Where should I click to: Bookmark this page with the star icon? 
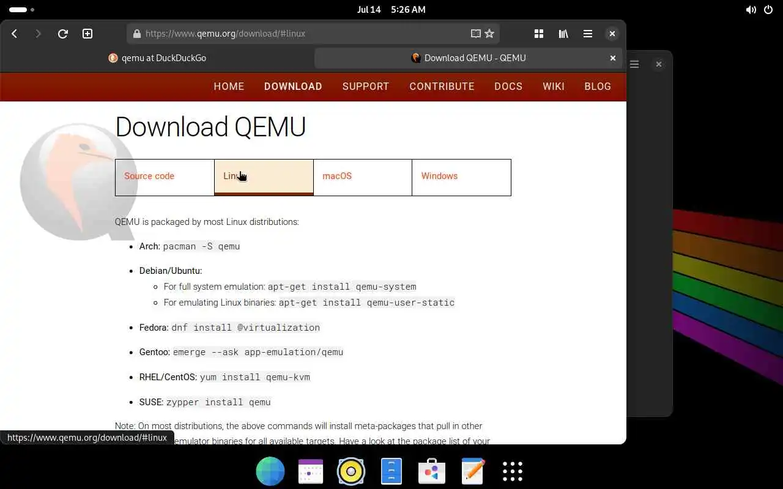489,34
